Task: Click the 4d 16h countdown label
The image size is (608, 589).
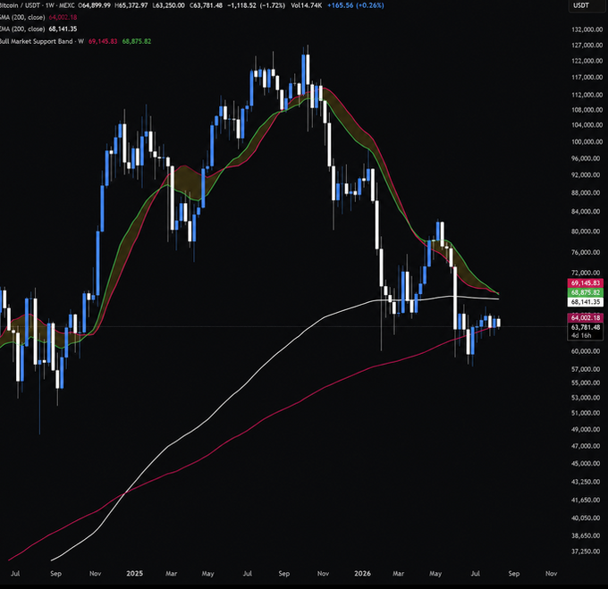Action: click(x=581, y=335)
